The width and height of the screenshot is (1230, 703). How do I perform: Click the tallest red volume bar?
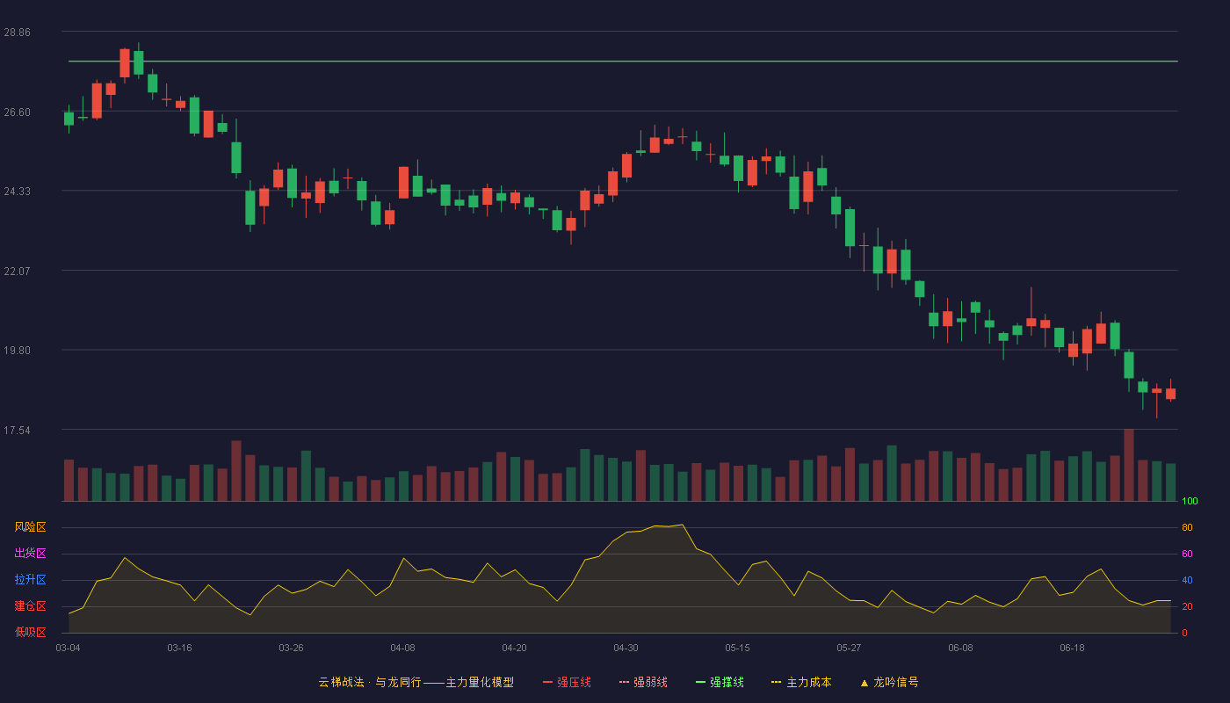(1129, 465)
